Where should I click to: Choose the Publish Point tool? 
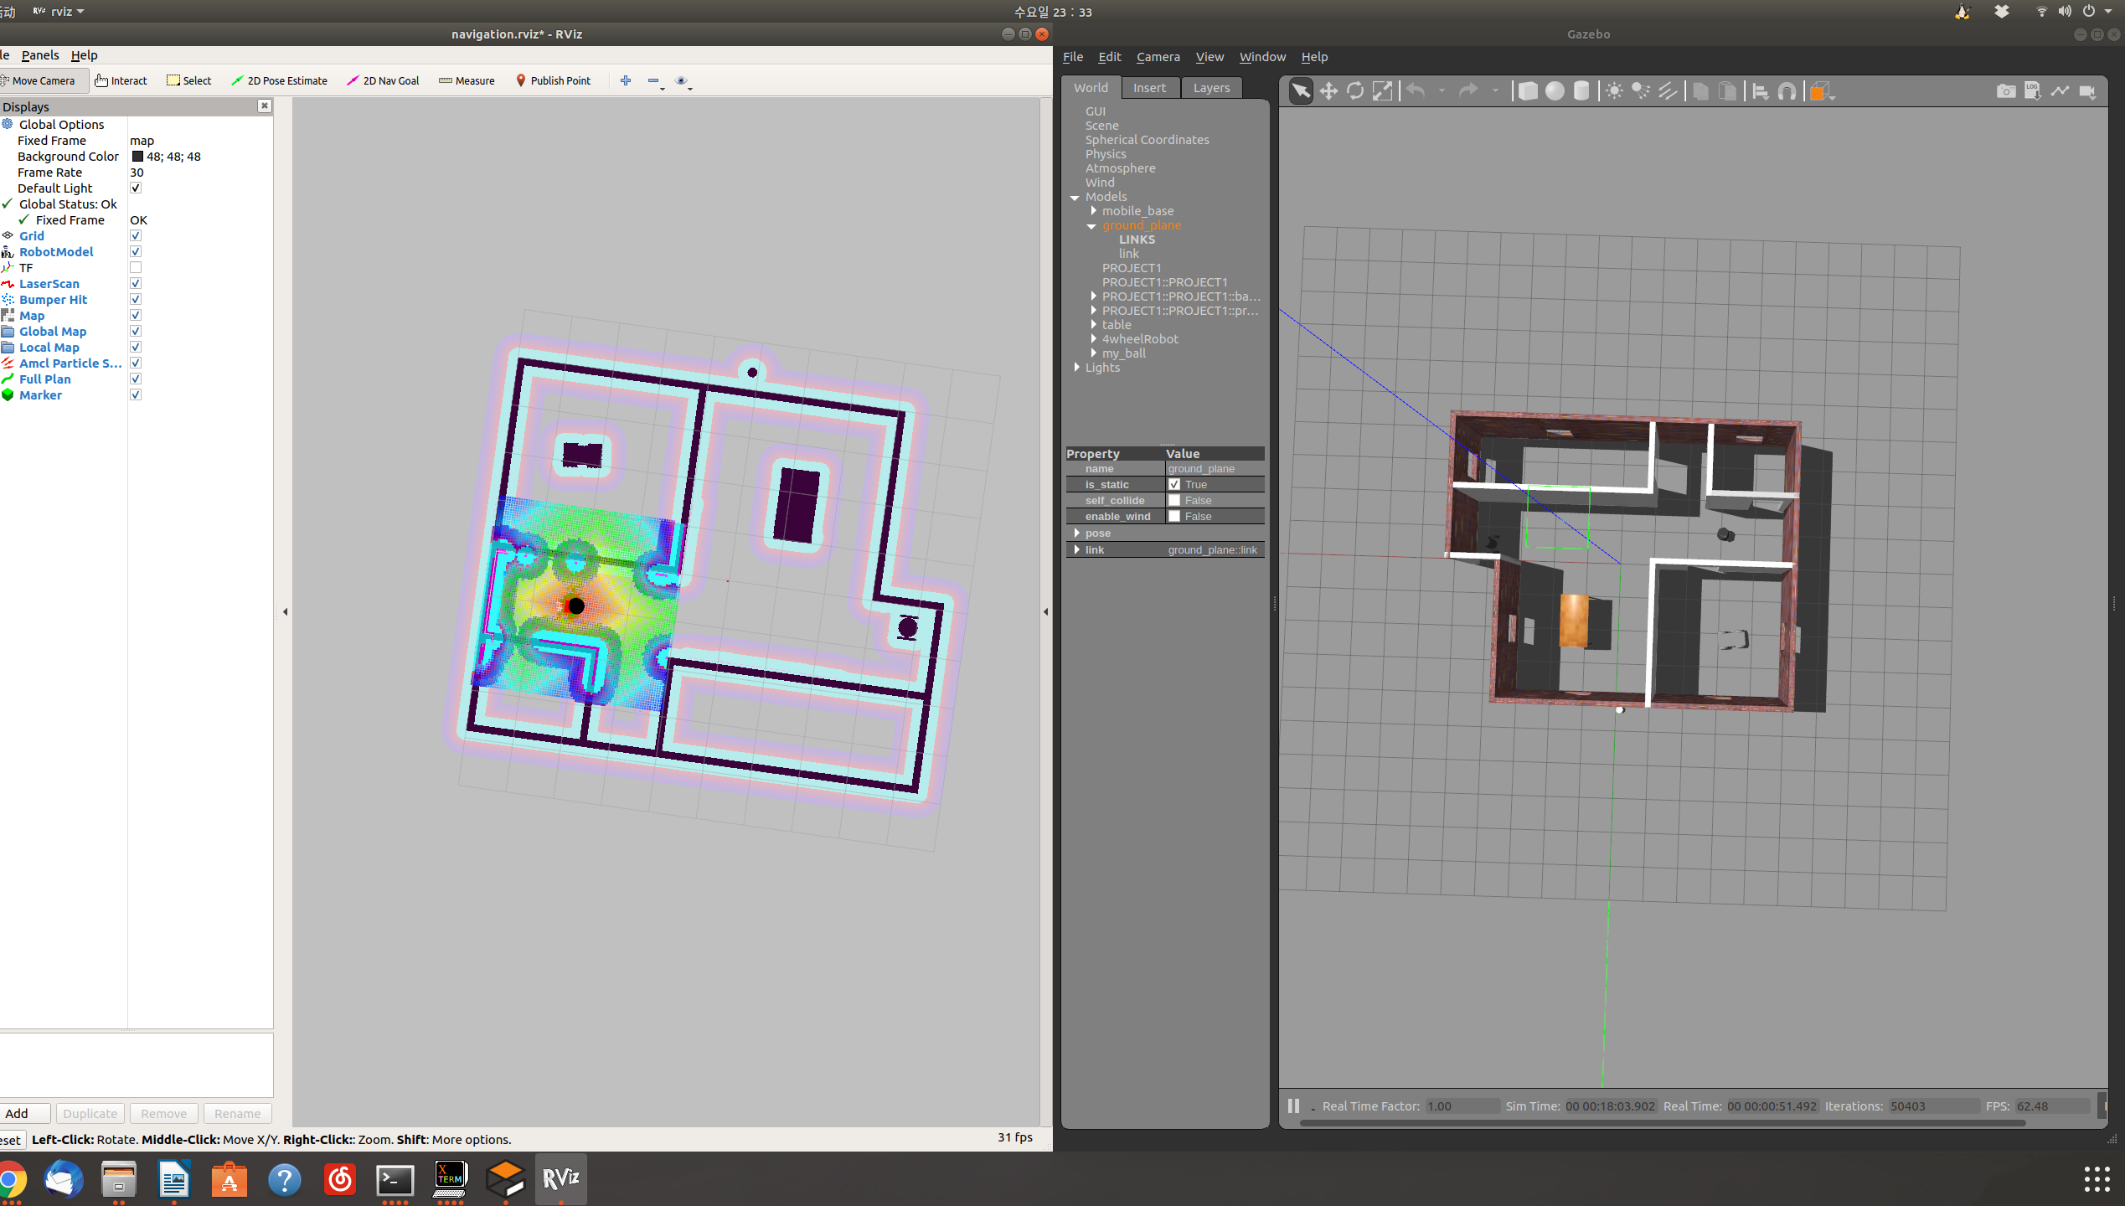pos(553,80)
